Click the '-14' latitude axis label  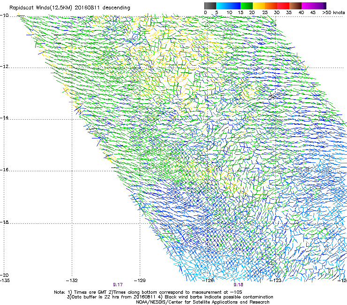click(x=4, y=118)
